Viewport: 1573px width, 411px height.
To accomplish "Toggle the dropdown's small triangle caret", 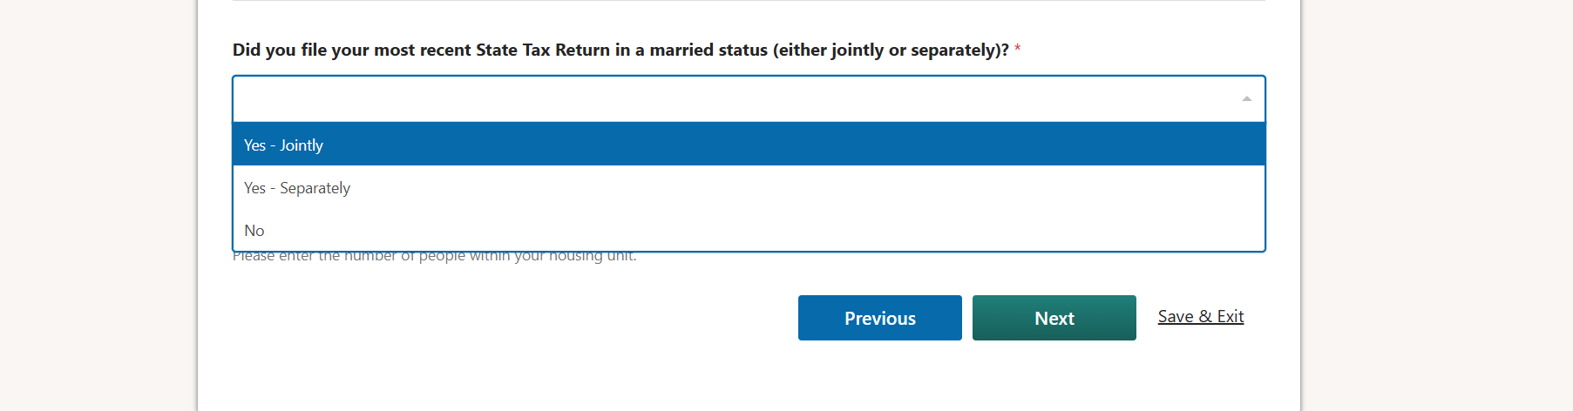I will point(1246,99).
